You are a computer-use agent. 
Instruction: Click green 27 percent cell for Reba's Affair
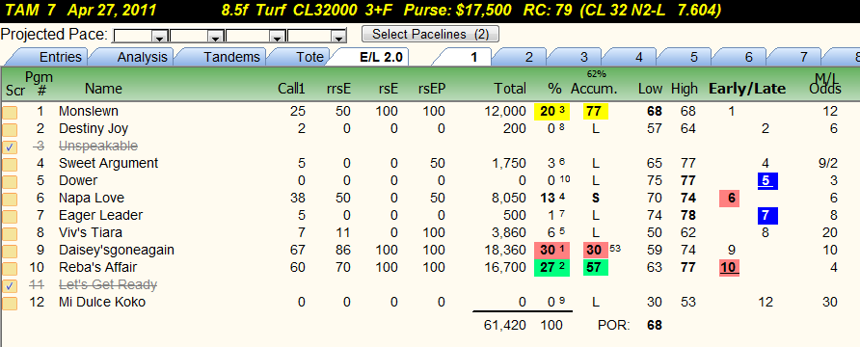click(x=552, y=268)
